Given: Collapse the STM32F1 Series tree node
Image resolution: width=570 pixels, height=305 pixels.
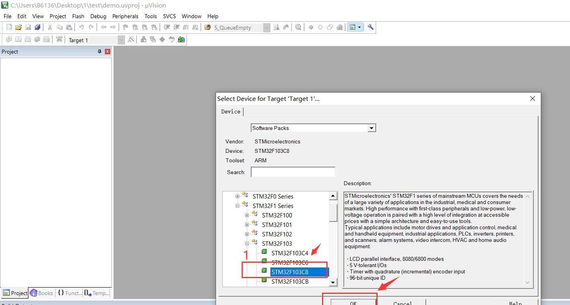Looking at the screenshot, I should (237, 206).
